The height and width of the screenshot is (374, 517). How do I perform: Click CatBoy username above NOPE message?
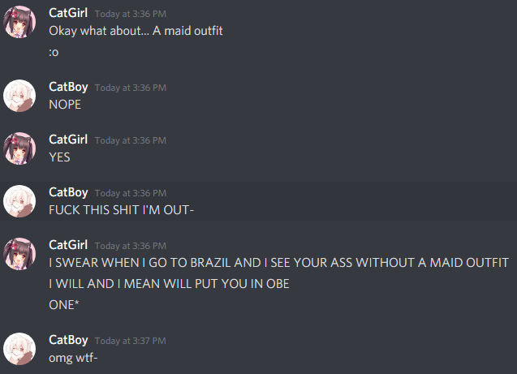(68, 87)
